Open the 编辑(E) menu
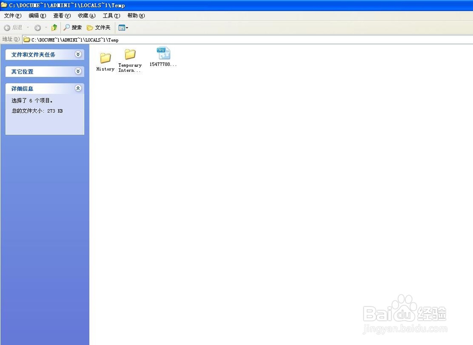Viewport: 473px width, 345px height. click(37, 16)
